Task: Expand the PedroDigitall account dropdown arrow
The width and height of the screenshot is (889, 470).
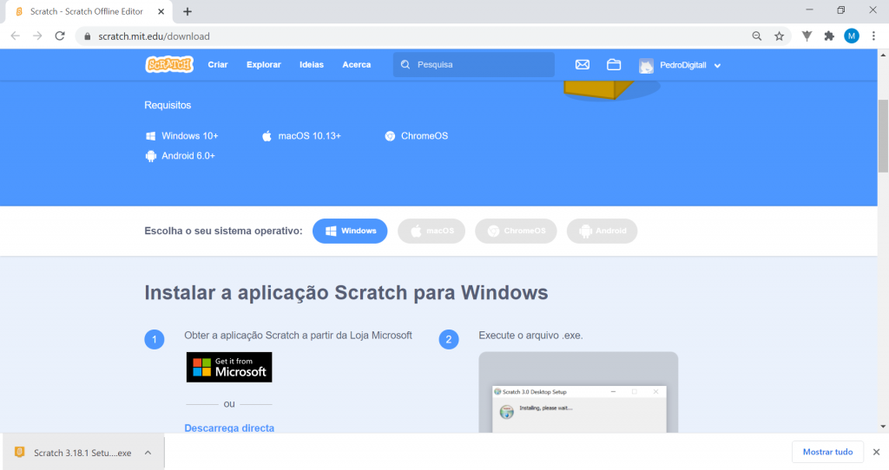Action: pyautogui.click(x=717, y=66)
